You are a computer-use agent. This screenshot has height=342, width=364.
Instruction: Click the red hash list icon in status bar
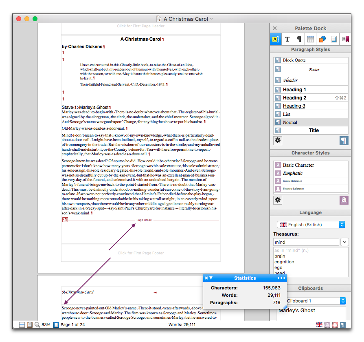pyautogui.click(x=335, y=324)
